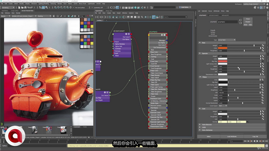Switch to the Persp View tab
Screen dimensions: 269x151
[x=109, y=11]
